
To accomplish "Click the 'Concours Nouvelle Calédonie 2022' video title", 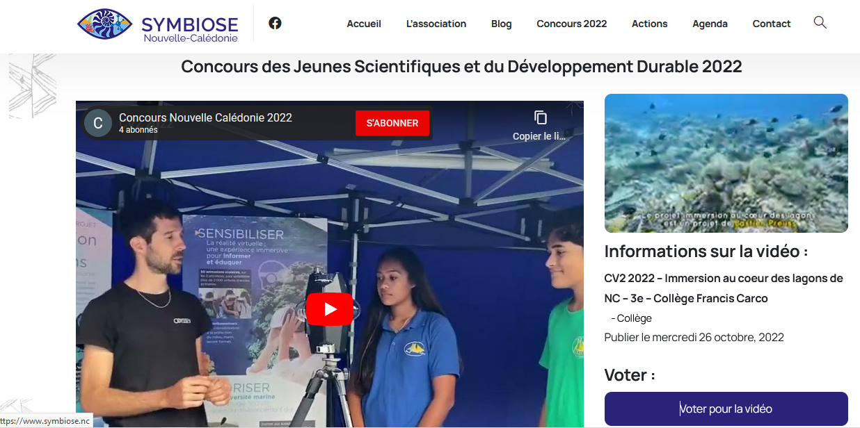I will coord(205,117).
